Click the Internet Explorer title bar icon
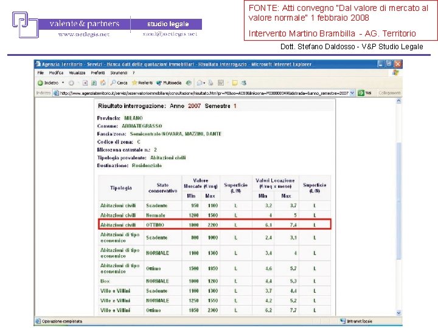This screenshot has width=438, height=328. (38, 64)
